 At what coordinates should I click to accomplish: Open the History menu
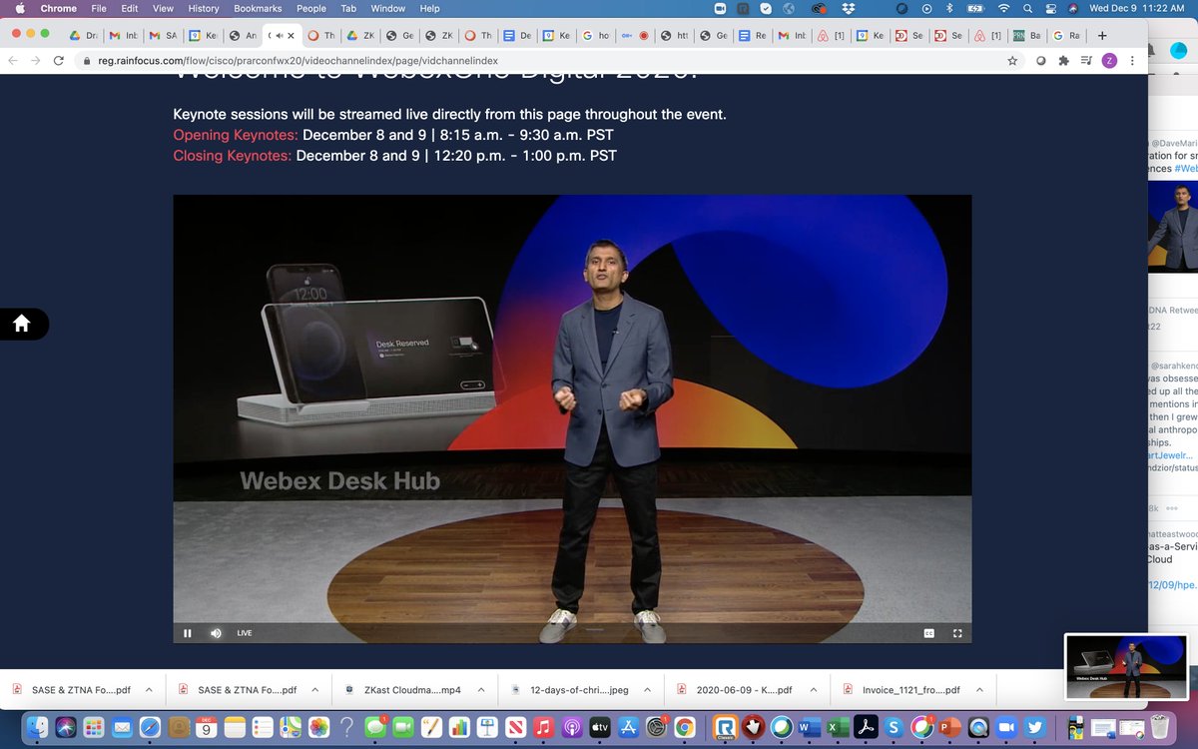click(x=204, y=8)
